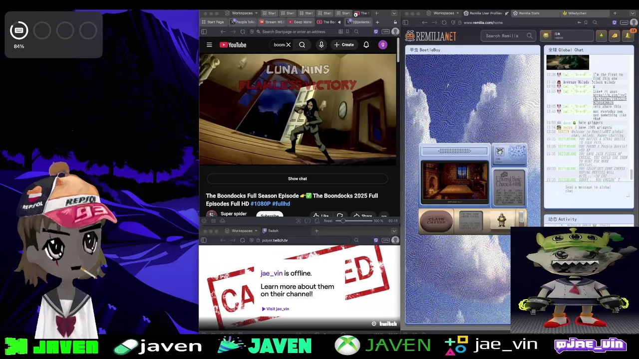
Task: Go back in the YouTube window
Action: (223, 31)
